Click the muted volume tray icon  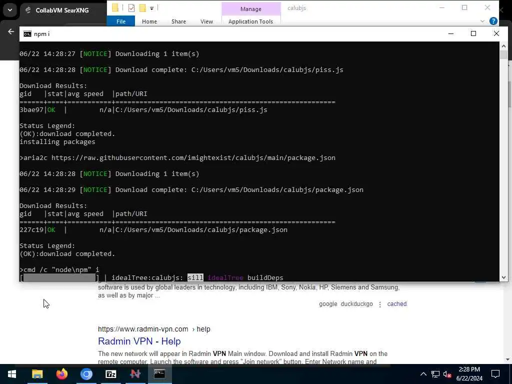(x=447, y=374)
